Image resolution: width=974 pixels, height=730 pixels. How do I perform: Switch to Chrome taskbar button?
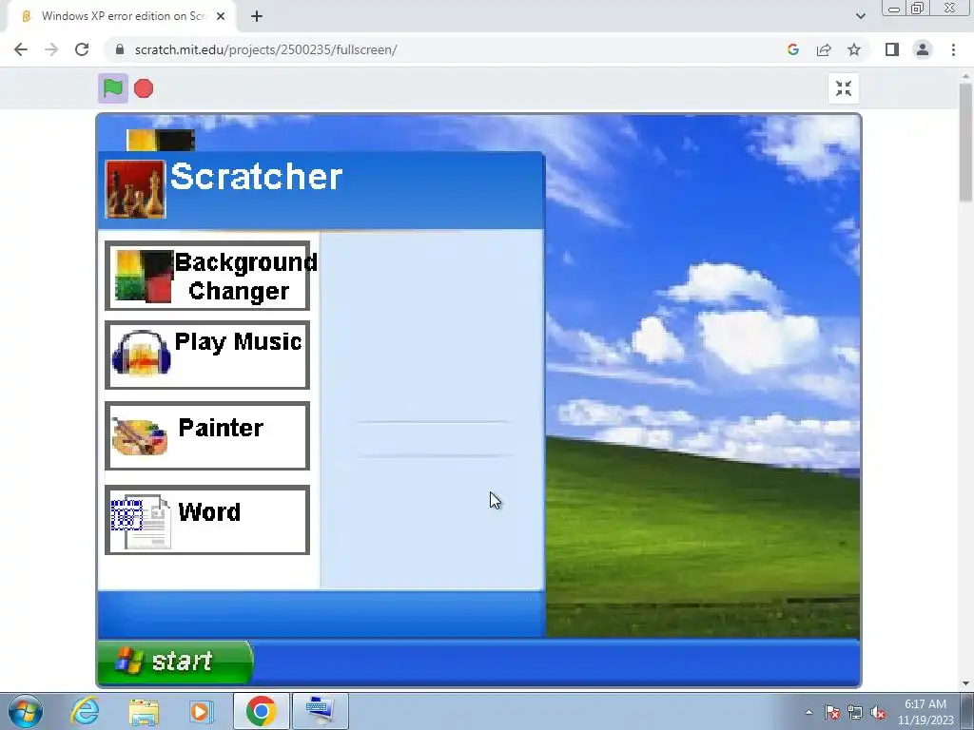coord(261,711)
